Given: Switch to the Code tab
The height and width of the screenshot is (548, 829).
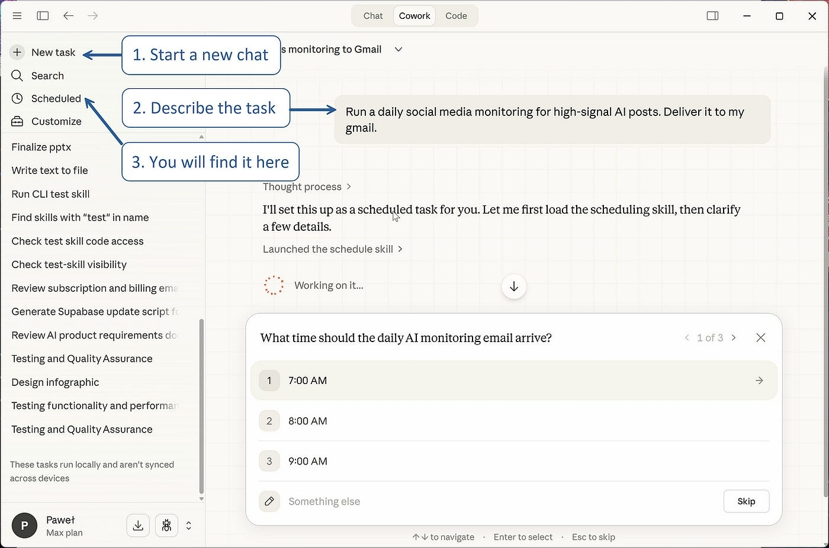Looking at the screenshot, I should [x=456, y=16].
